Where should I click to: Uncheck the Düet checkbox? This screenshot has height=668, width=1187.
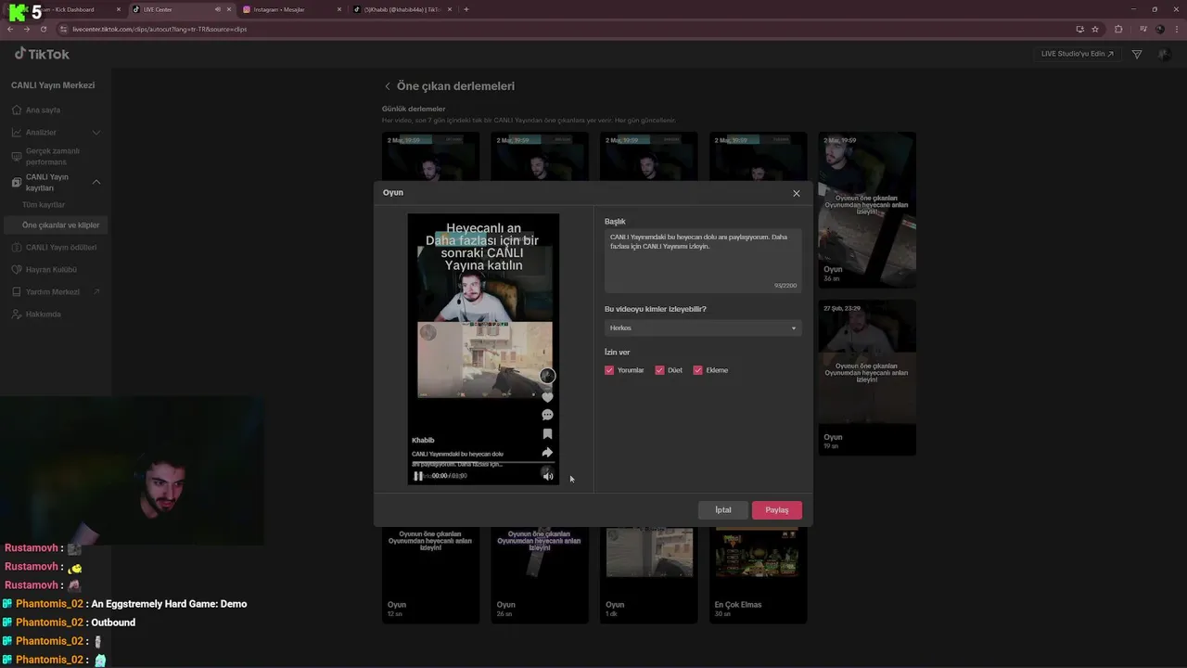click(659, 370)
